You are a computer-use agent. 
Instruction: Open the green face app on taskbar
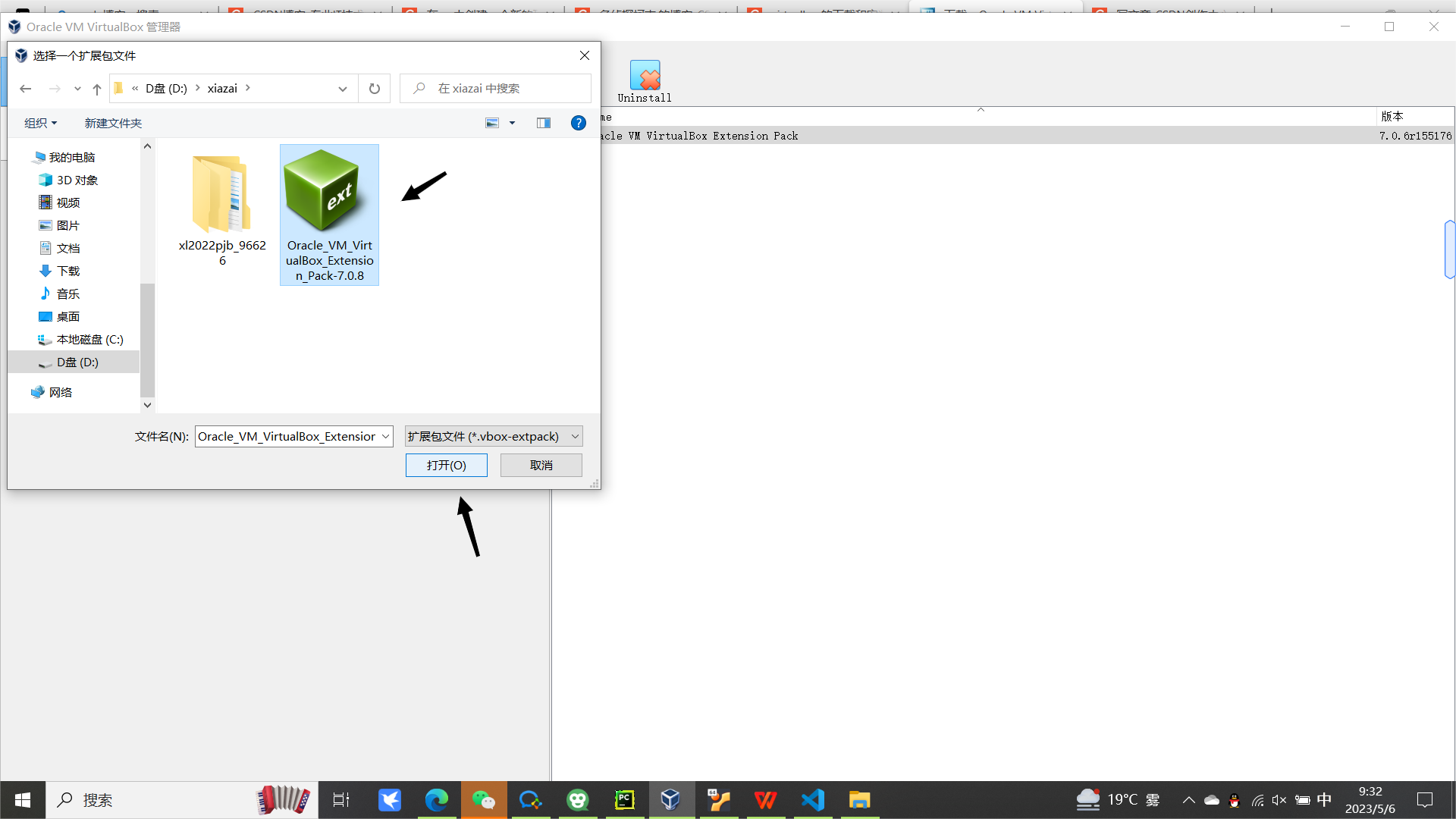578,800
